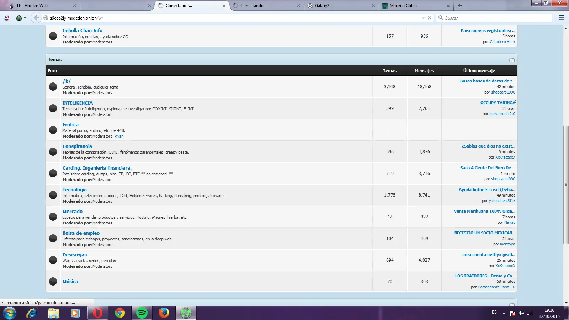Open 'crea cuenta netflyx grati...' post
Viewport: 569px width, 320px height.
(x=489, y=255)
